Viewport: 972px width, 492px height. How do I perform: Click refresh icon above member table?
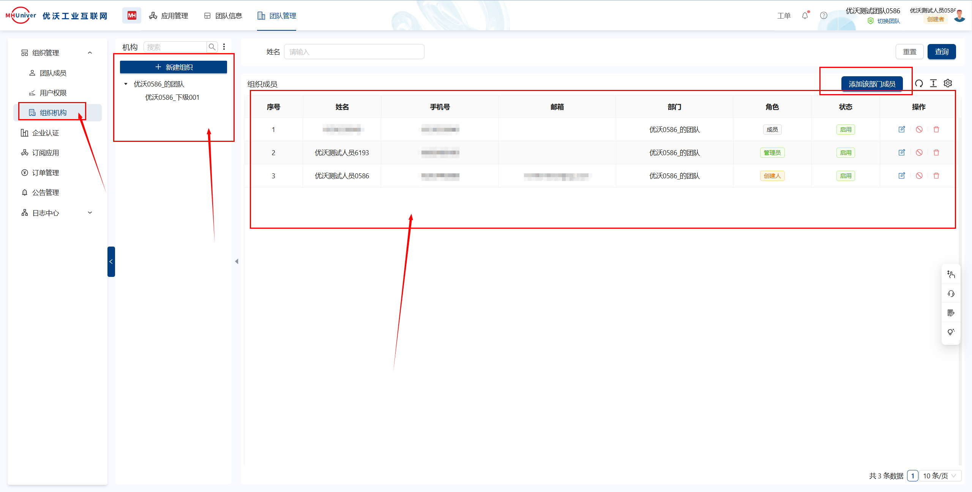[919, 83]
